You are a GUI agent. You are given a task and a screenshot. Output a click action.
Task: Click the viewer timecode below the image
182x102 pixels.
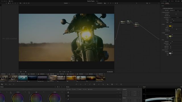[x=110, y=72]
